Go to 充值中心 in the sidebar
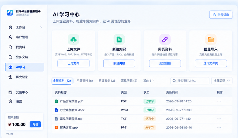This screenshot has height=138, width=238. (x=25, y=92)
